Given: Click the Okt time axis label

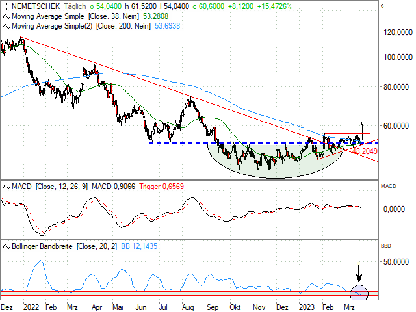Looking at the screenshot, I should coord(235,307).
